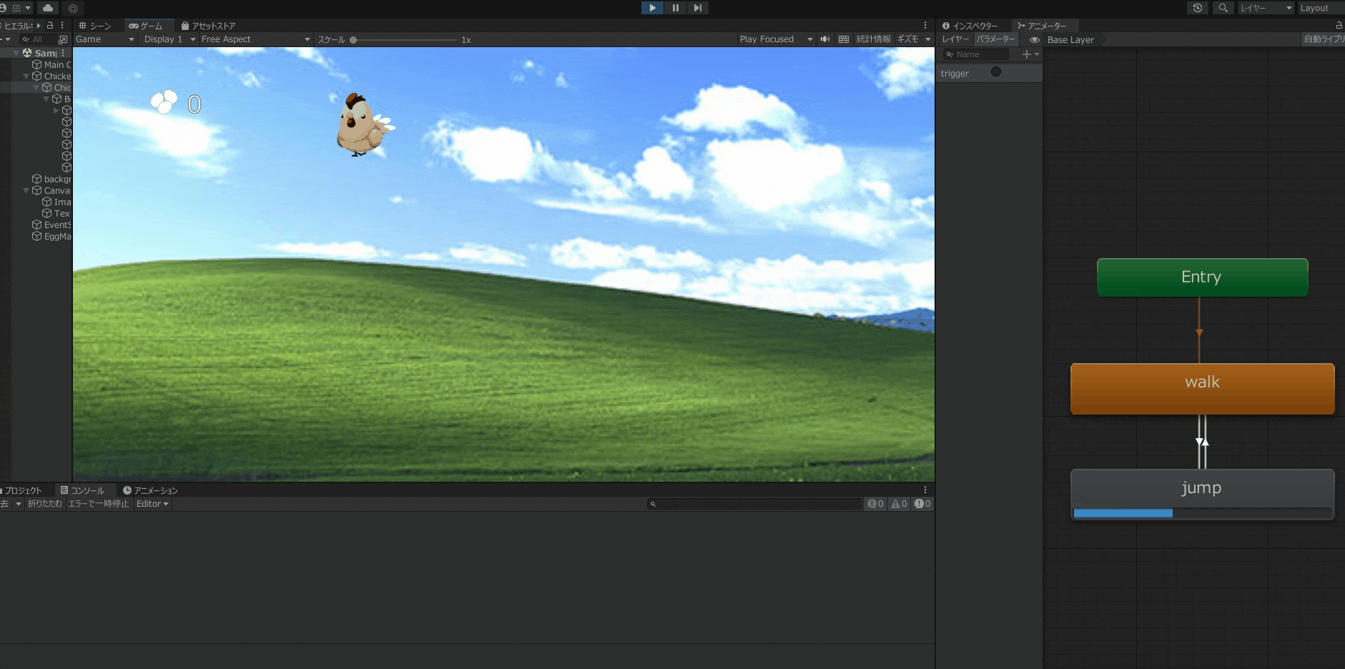Select the コンソール Console tab

click(x=82, y=490)
